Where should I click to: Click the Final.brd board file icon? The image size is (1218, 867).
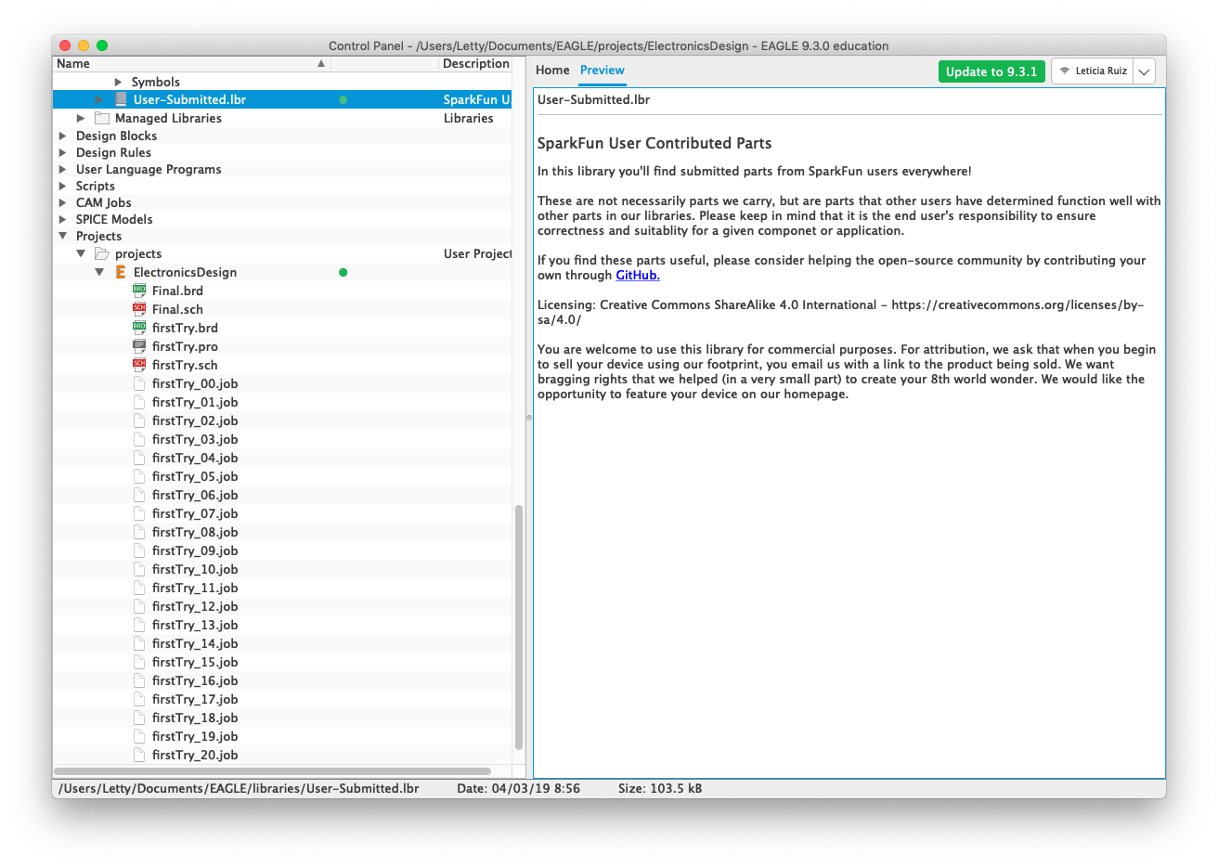(x=139, y=291)
